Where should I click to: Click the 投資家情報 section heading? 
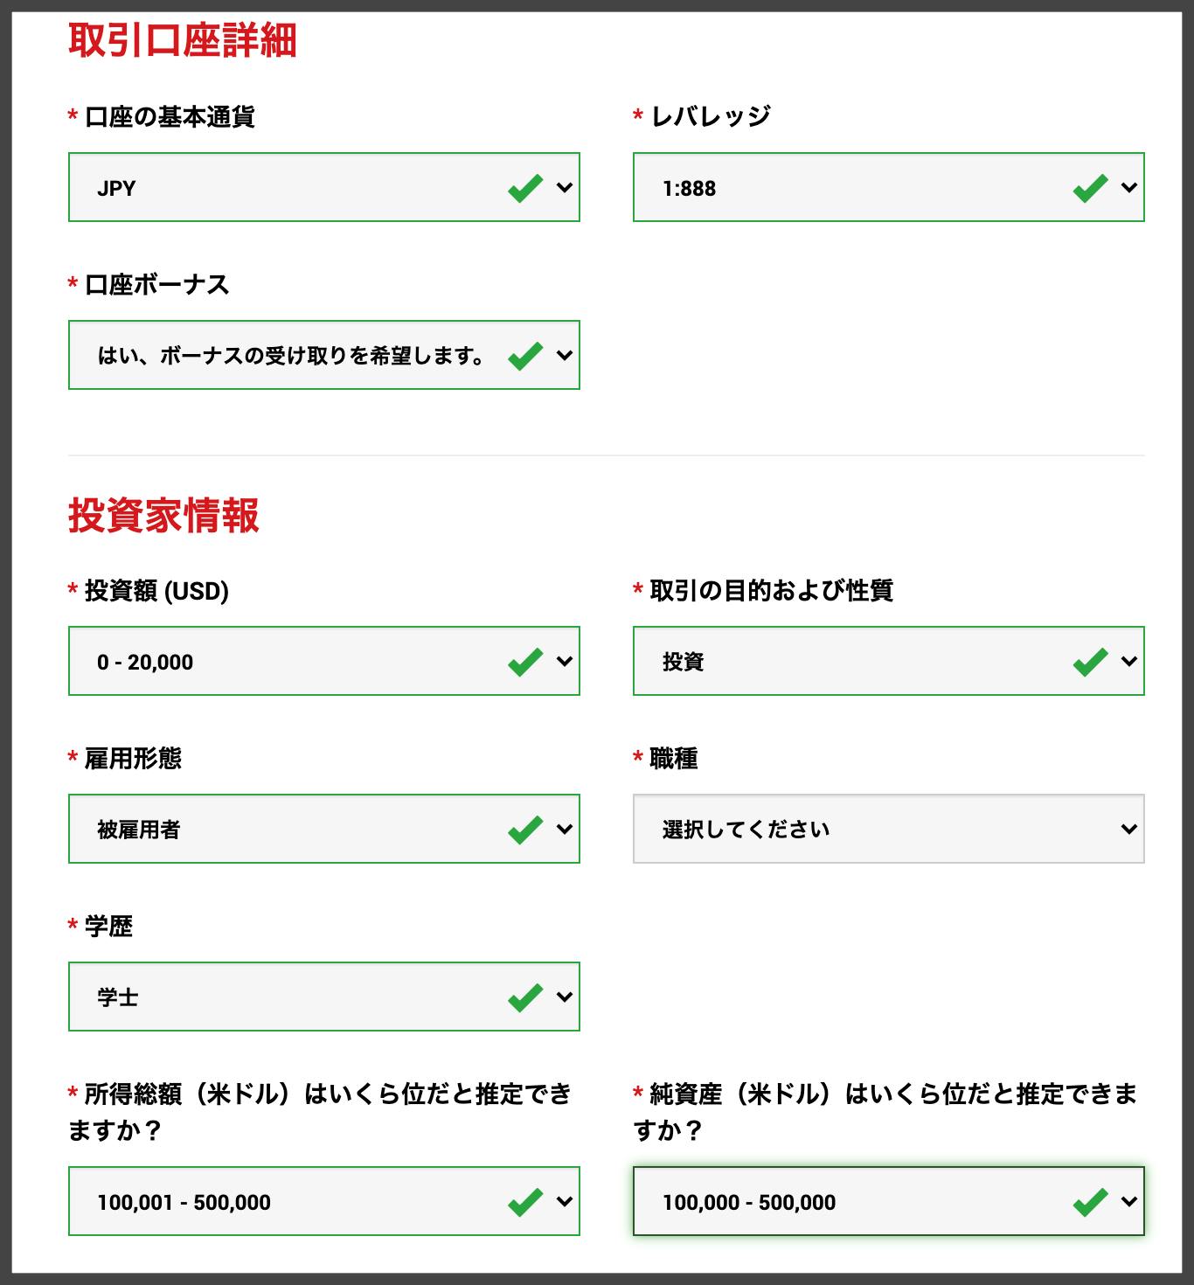click(x=163, y=515)
